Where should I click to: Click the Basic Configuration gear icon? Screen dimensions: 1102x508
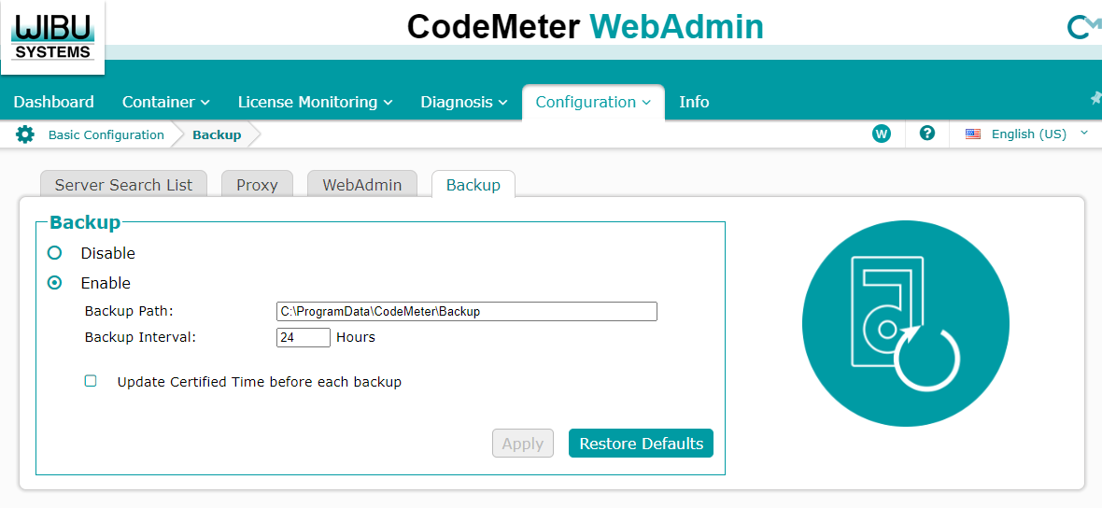25,134
